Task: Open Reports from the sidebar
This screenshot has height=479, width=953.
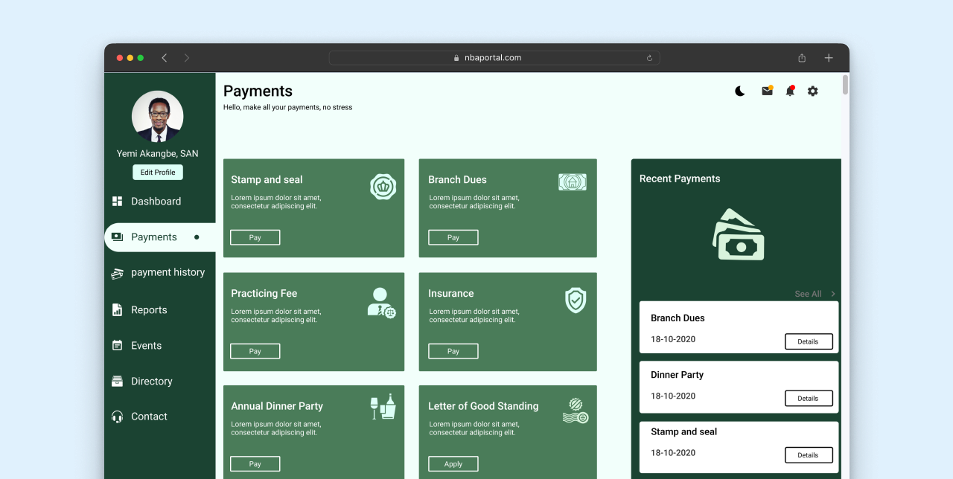Action: pos(149,310)
